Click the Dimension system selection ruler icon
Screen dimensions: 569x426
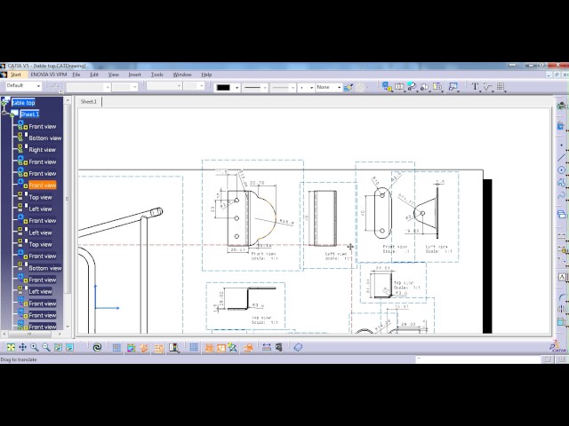(267, 347)
